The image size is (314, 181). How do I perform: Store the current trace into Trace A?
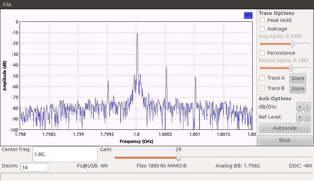(x=297, y=78)
